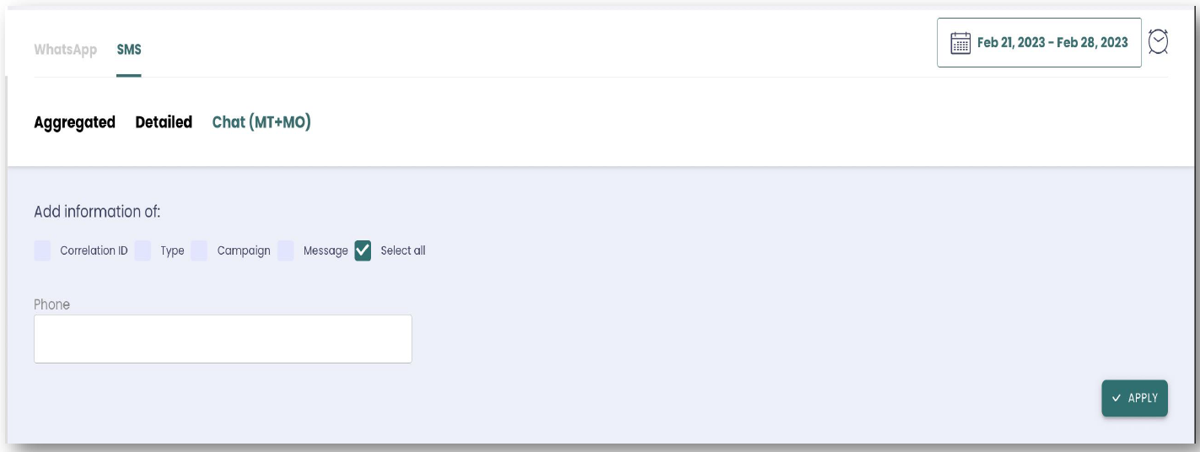Click the alarm clock icon
Screen dimensions: 1200x452
(1159, 42)
